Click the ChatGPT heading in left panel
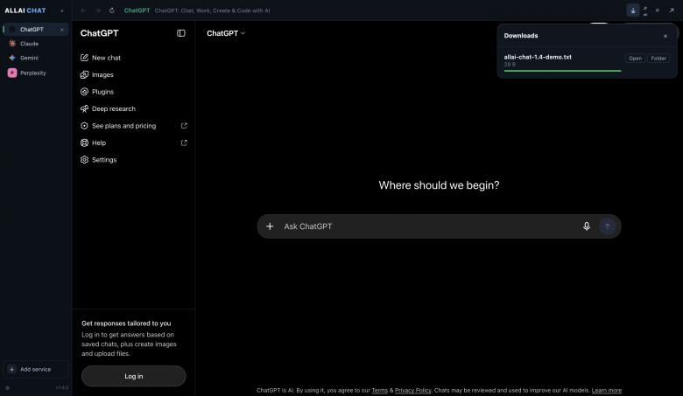The image size is (683, 396). (99, 33)
